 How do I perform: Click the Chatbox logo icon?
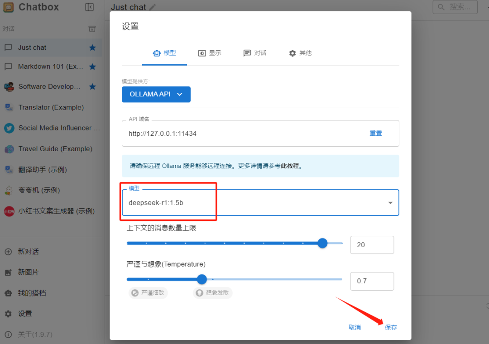coord(9,7)
